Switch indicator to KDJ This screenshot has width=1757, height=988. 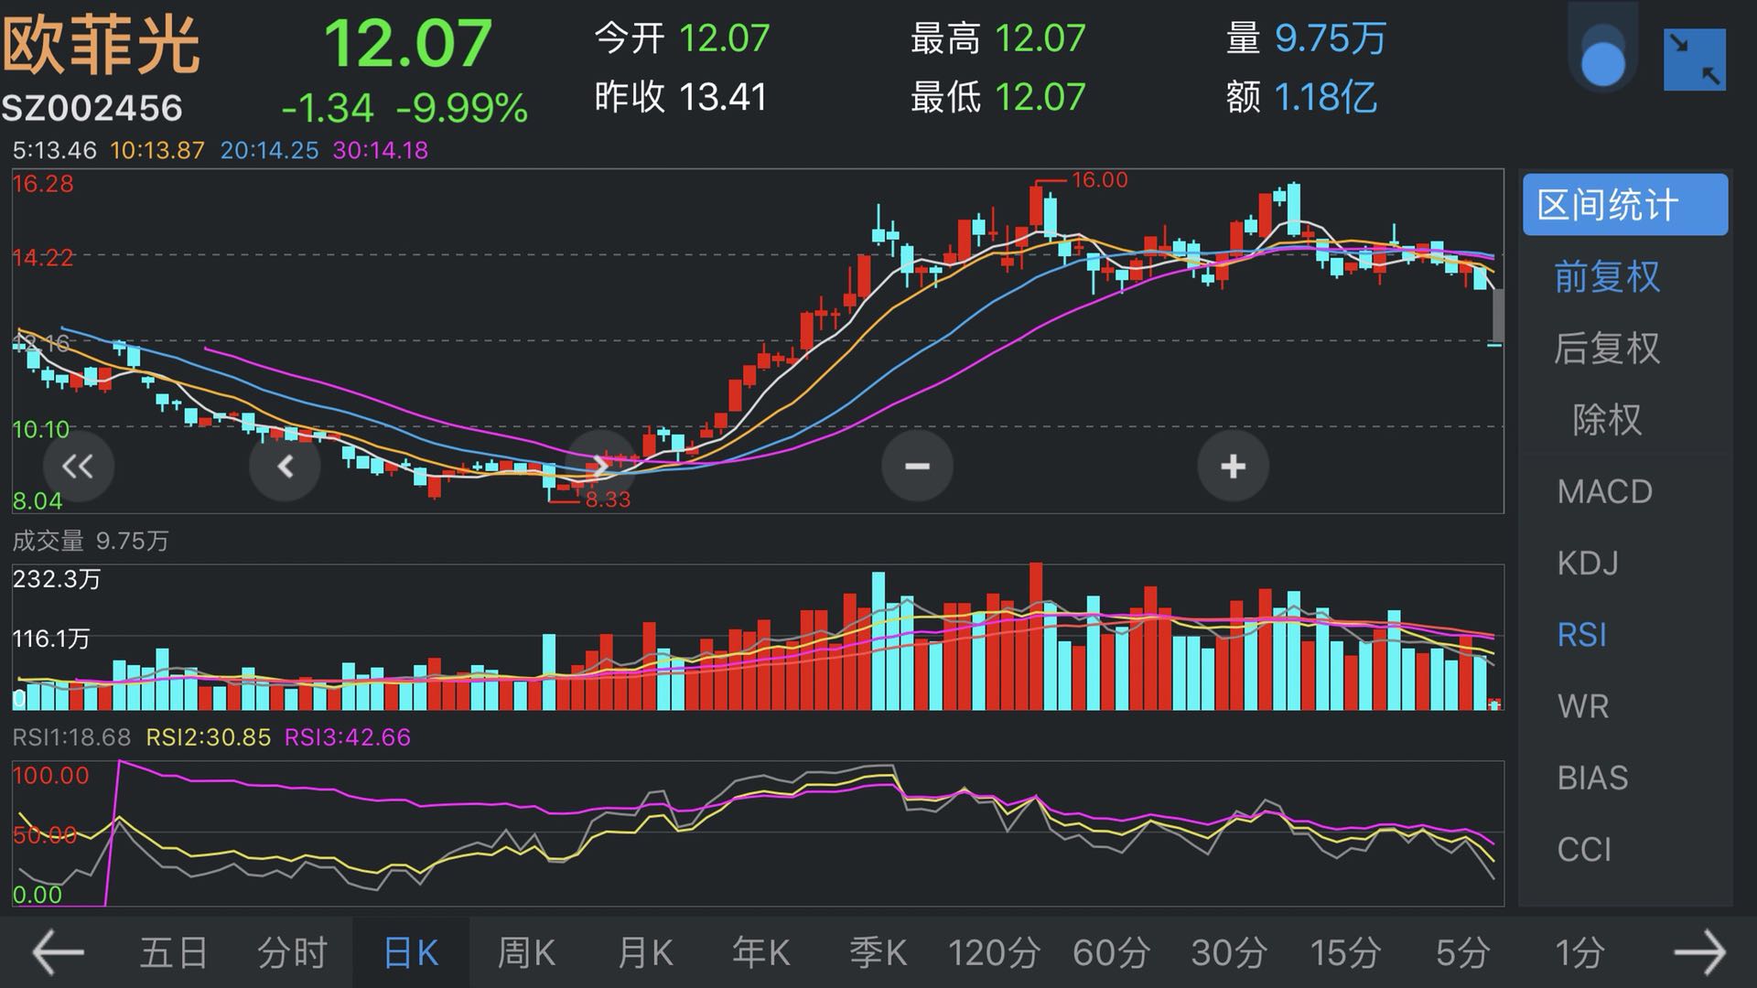click(1588, 563)
